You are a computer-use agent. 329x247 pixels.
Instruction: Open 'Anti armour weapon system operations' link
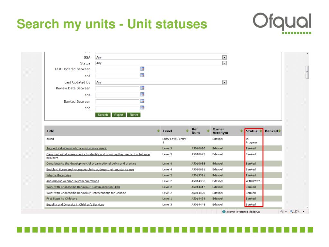(x=73, y=181)
